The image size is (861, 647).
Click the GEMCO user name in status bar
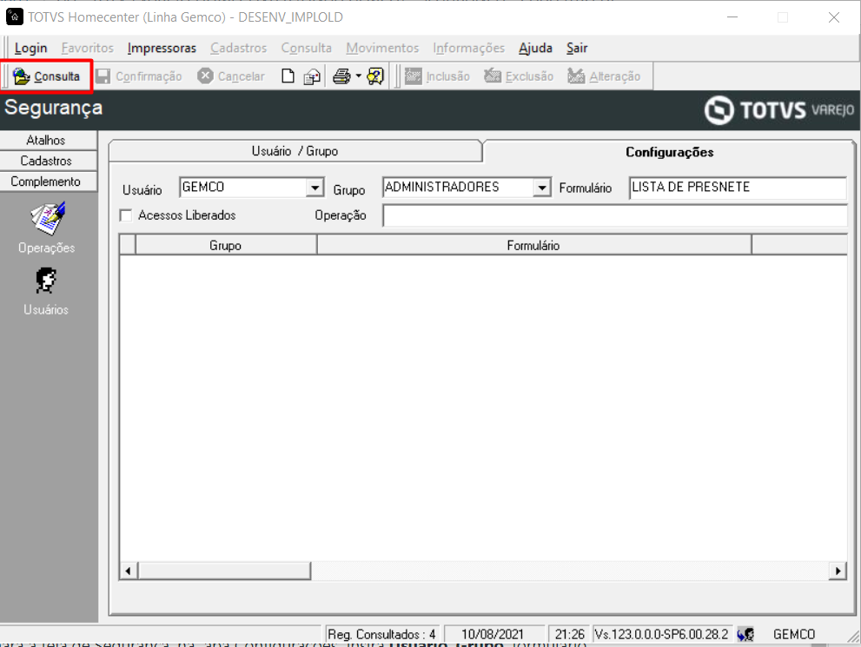coord(794,634)
